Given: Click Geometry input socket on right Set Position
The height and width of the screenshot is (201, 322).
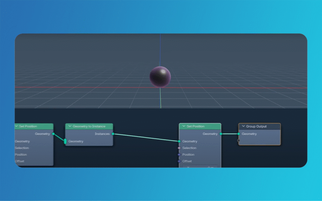Looking at the screenshot, I should (179, 141).
